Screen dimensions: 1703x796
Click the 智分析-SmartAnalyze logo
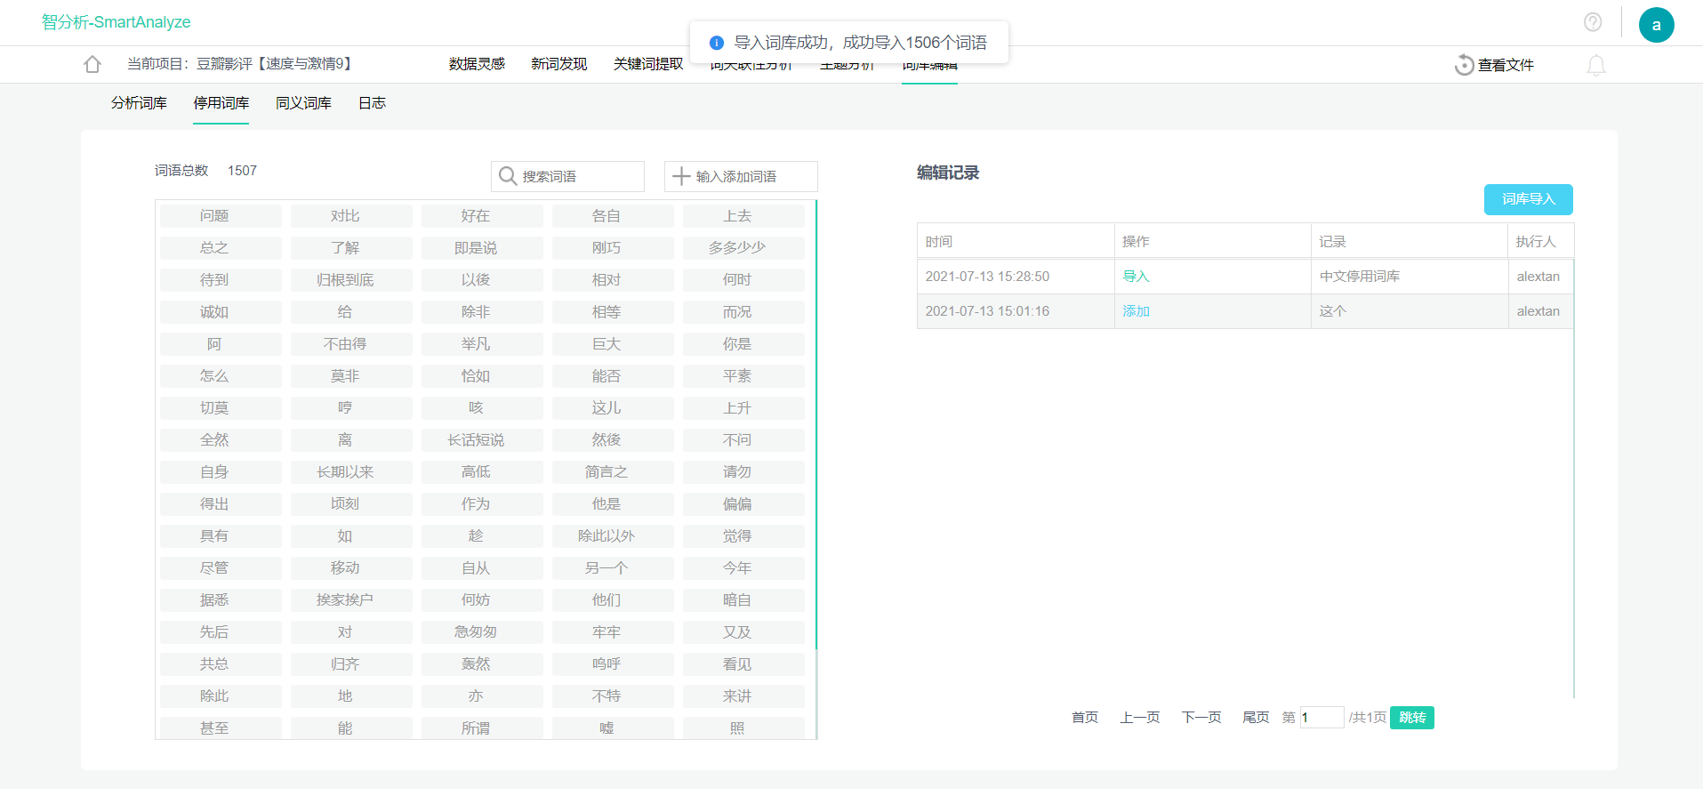coord(116,22)
